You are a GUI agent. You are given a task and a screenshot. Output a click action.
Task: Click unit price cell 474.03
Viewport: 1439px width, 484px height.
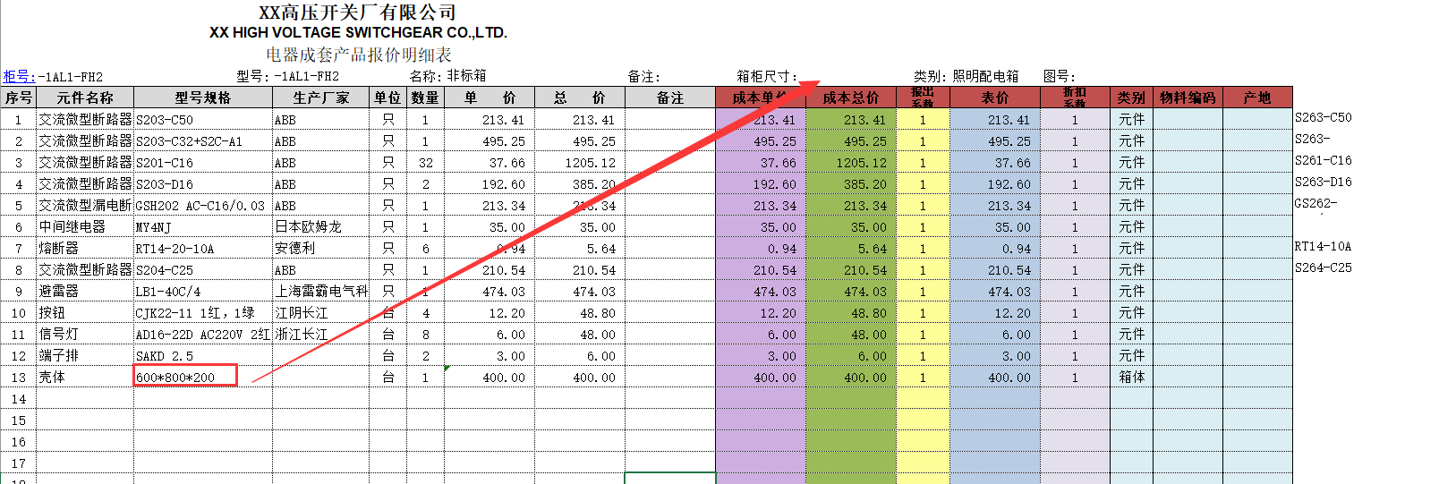tap(490, 292)
